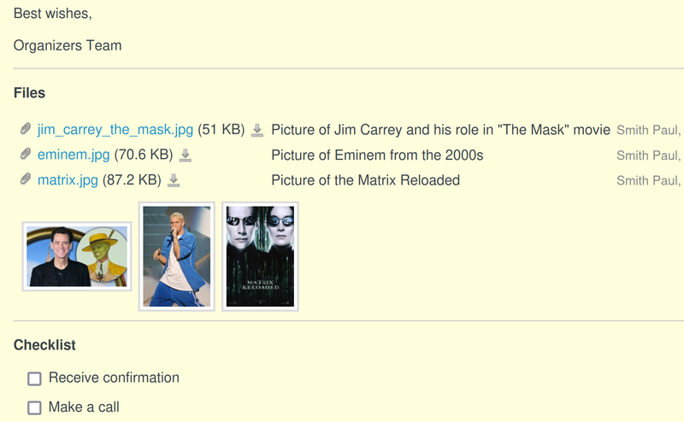Image resolution: width=684 pixels, height=422 pixels.
Task: Click the Eminem from the 2000s description
Action: [377, 155]
